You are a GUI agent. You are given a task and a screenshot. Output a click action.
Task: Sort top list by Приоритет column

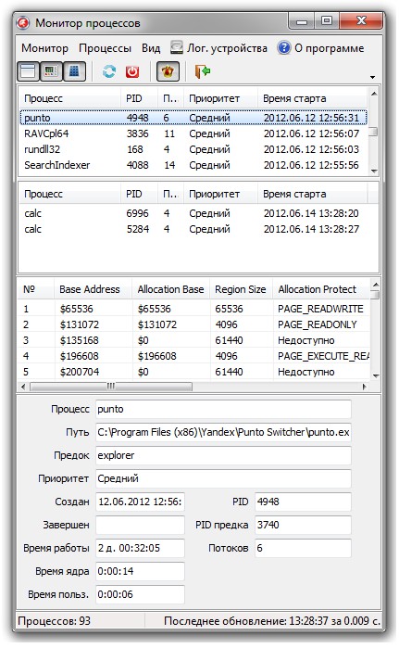pos(220,98)
